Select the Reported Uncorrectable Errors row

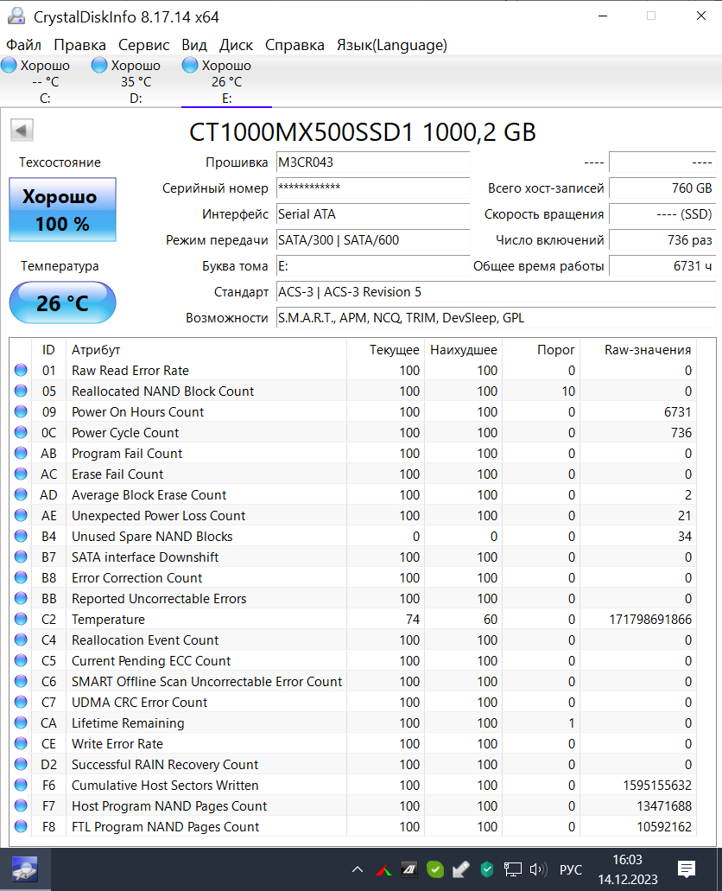[x=353, y=598]
